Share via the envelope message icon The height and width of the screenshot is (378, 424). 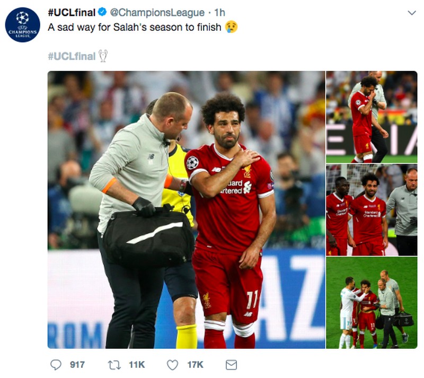[x=232, y=365]
